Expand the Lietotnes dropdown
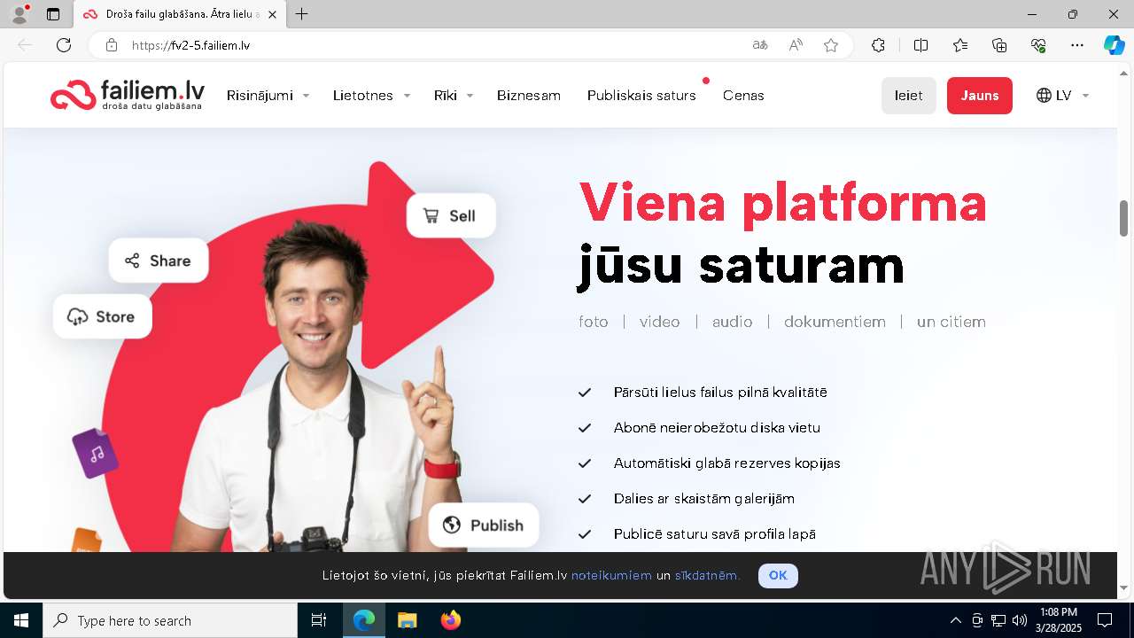 371,96
